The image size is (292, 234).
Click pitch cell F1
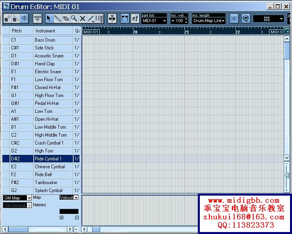[x=21, y=80]
